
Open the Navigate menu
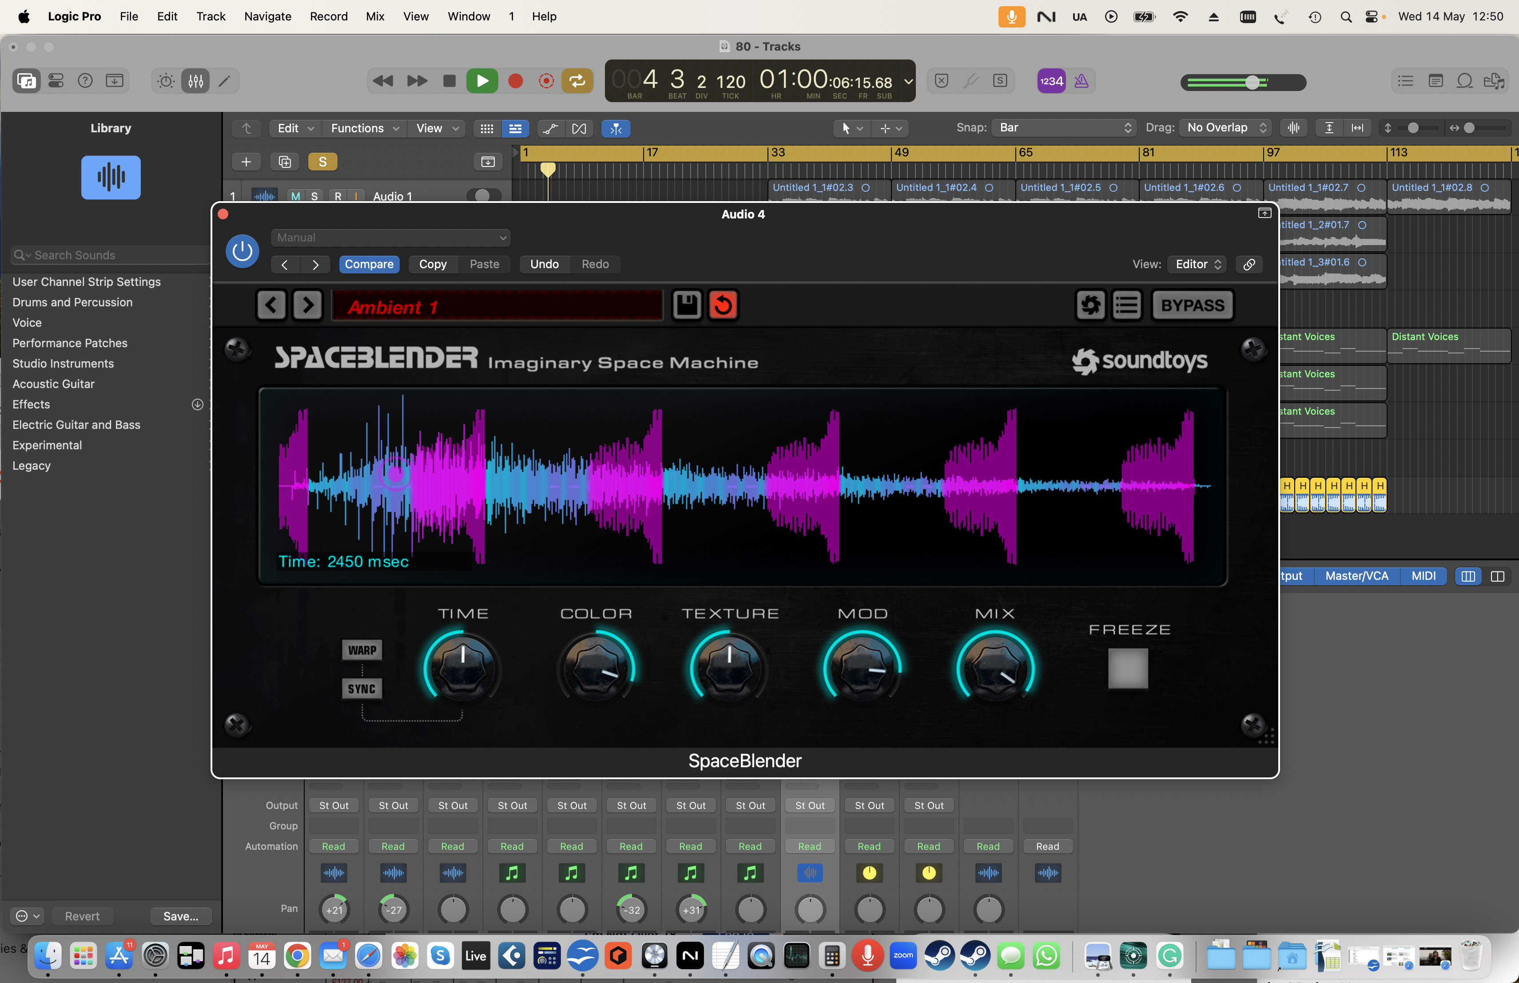click(267, 16)
